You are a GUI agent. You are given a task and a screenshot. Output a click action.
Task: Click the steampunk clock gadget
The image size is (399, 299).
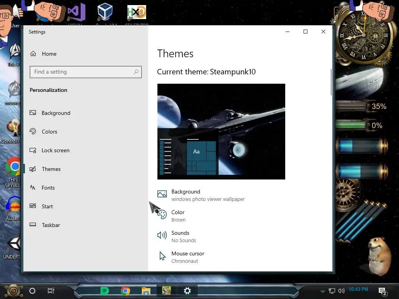(364, 35)
